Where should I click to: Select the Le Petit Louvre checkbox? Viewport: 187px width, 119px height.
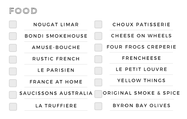coord(98,71)
